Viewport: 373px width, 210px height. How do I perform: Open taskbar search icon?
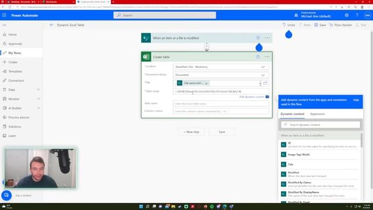click(x=147, y=206)
